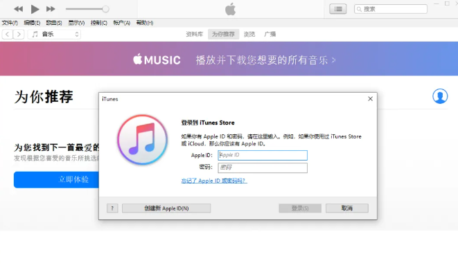Click the search field (搜索)
The height and width of the screenshot is (279, 458).
click(391, 9)
